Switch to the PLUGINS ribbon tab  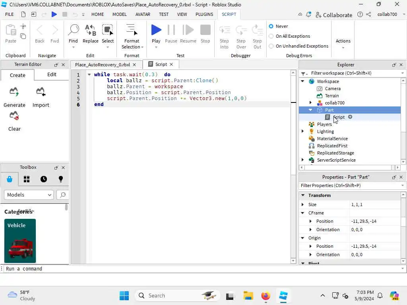tap(204, 14)
